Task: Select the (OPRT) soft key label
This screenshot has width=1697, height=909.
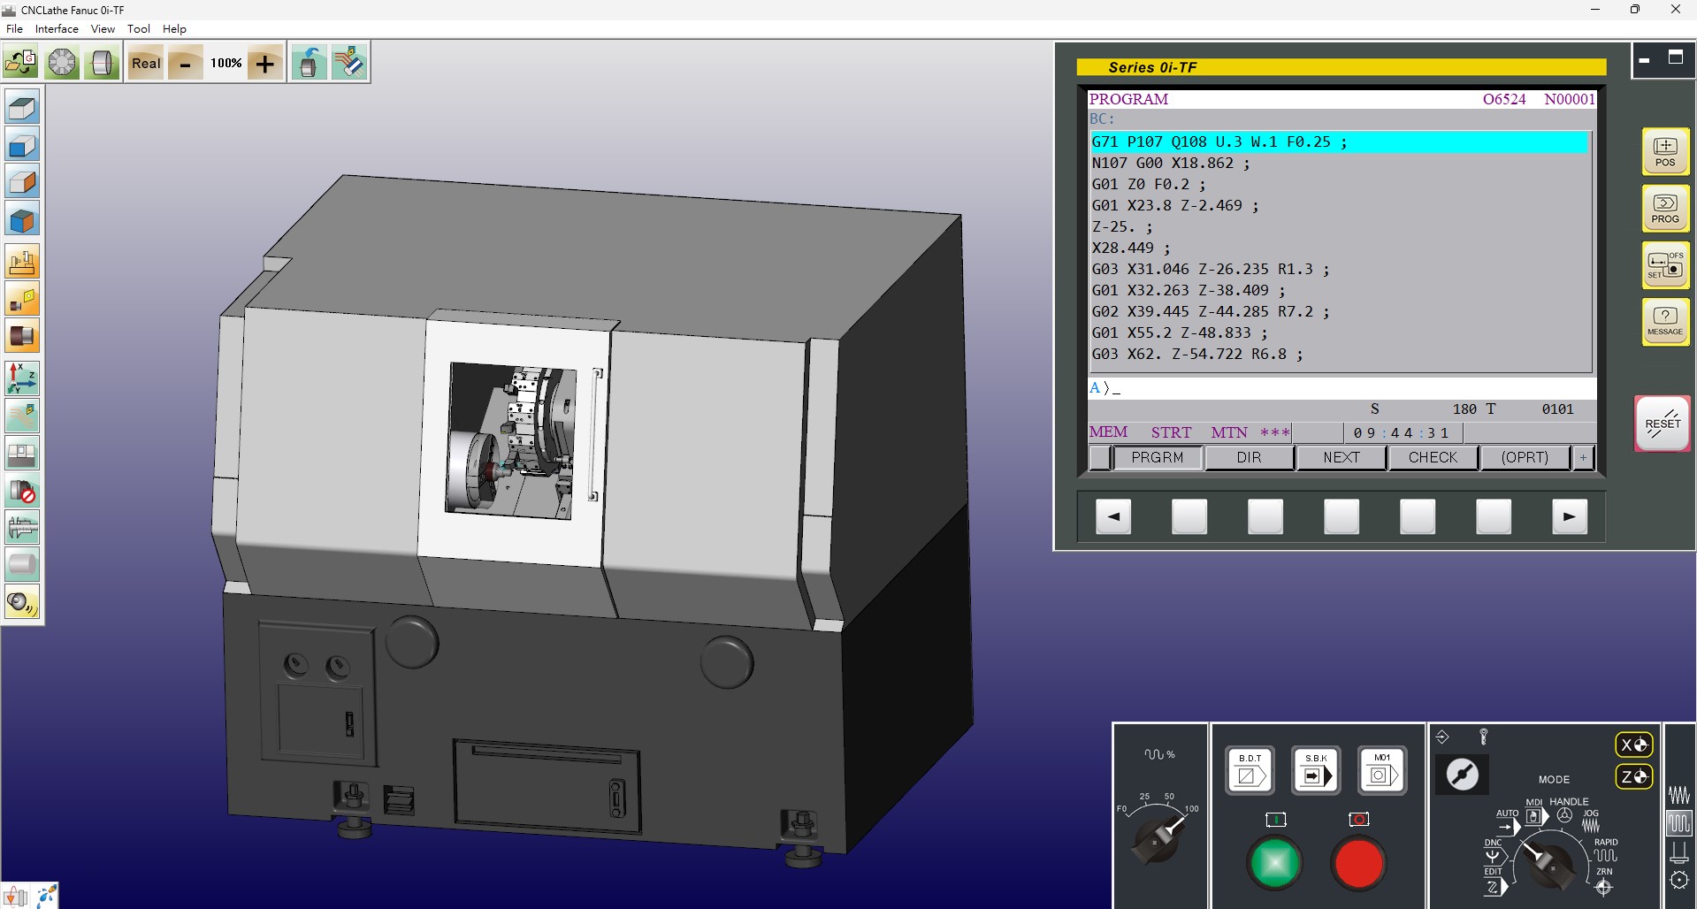Action: pyautogui.click(x=1525, y=457)
